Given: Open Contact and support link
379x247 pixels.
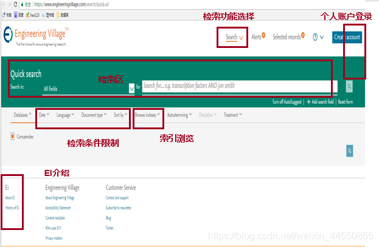Looking at the screenshot, I should tap(117, 198).
